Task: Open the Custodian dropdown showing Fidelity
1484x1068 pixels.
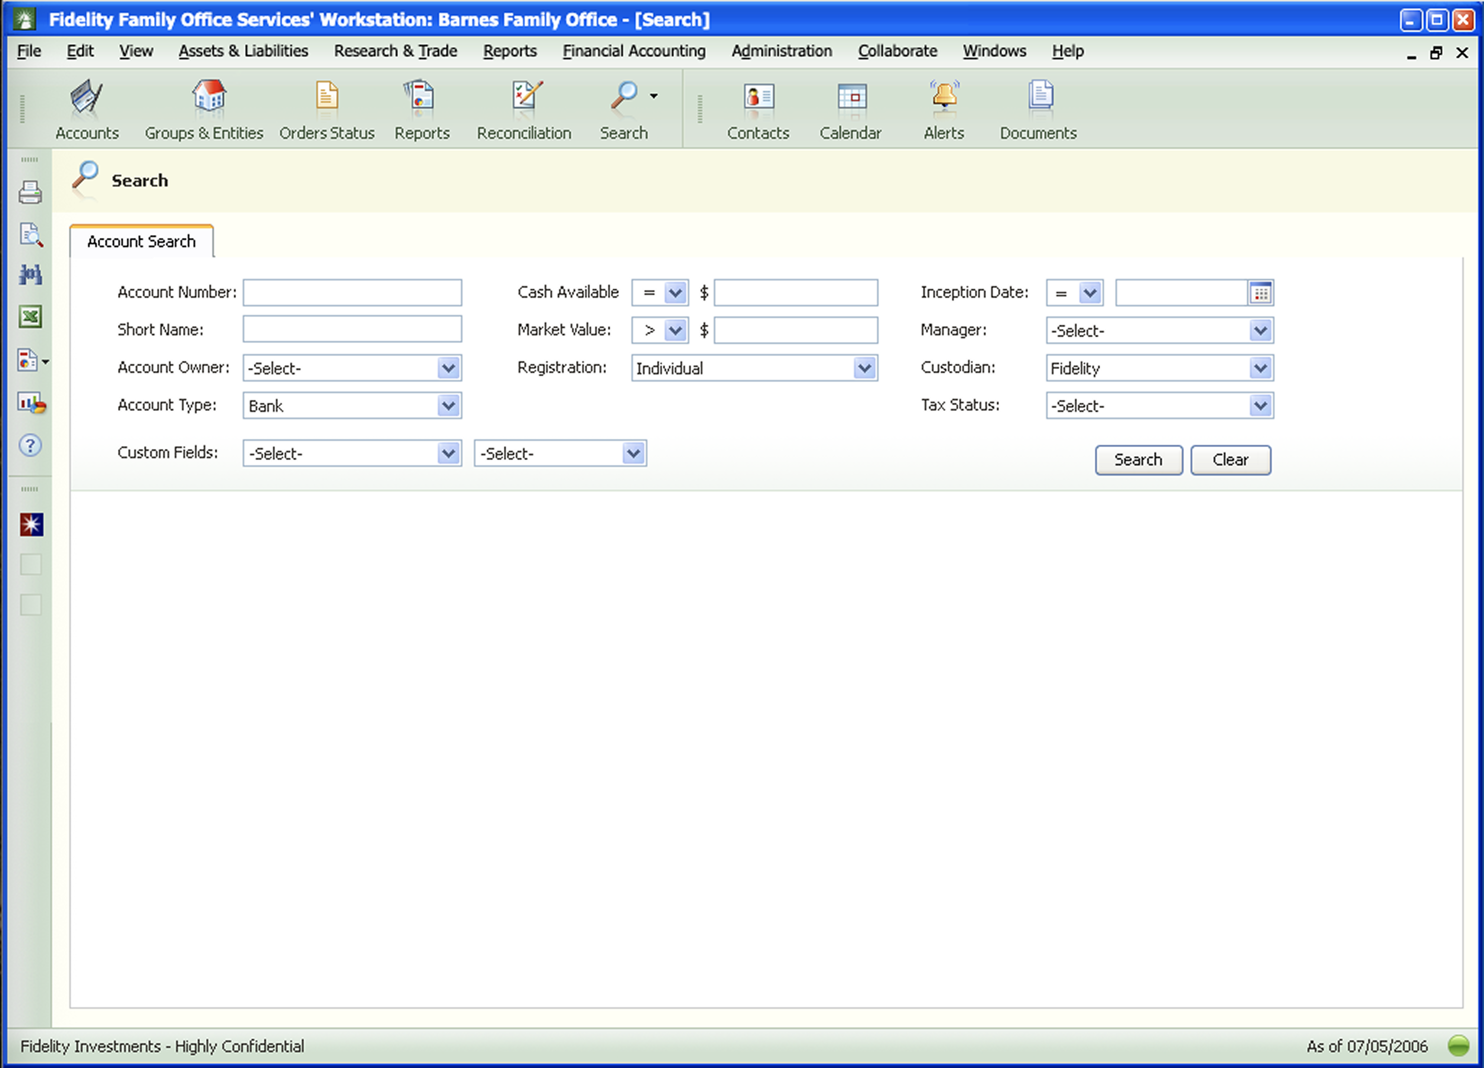Action: (x=1260, y=369)
